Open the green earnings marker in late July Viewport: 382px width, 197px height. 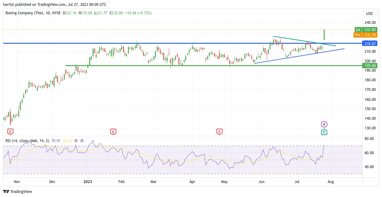pos(324,132)
